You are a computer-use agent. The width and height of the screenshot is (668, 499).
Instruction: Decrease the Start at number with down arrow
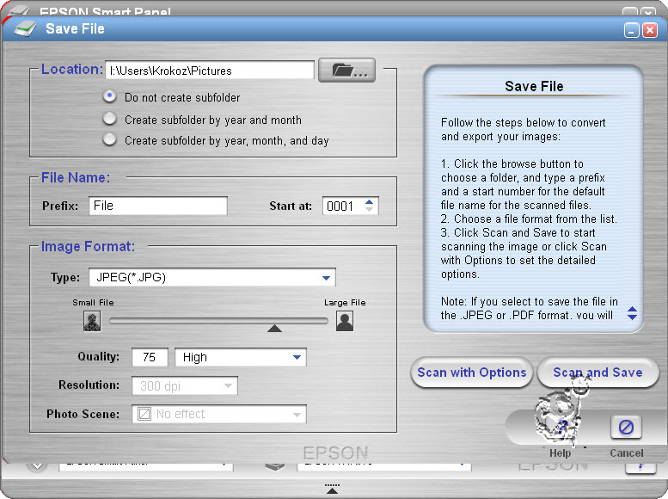pyautogui.click(x=370, y=209)
